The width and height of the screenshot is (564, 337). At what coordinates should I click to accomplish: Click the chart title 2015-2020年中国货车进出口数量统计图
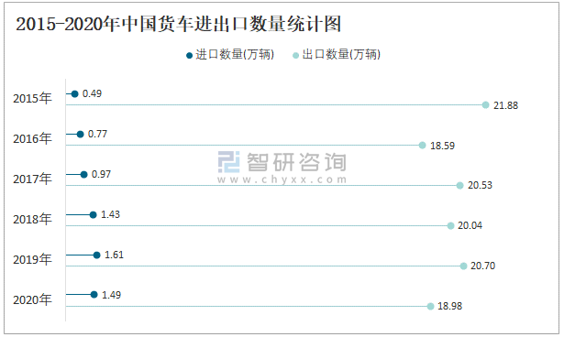tap(179, 24)
